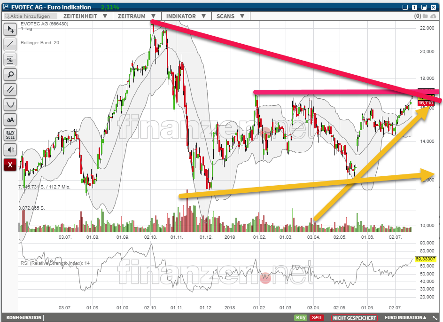
Task: Open the price alert sound tool
Action: tap(10, 150)
